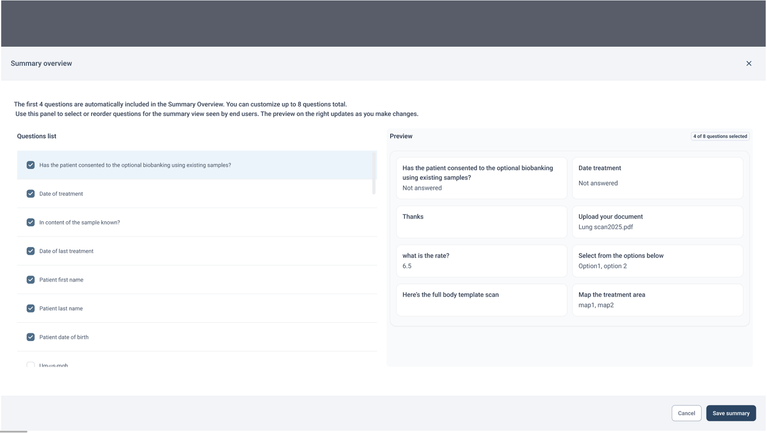This screenshot has width=767, height=433.
Task: Click "Patient date of birth" question text
Action: click(64, 338)
